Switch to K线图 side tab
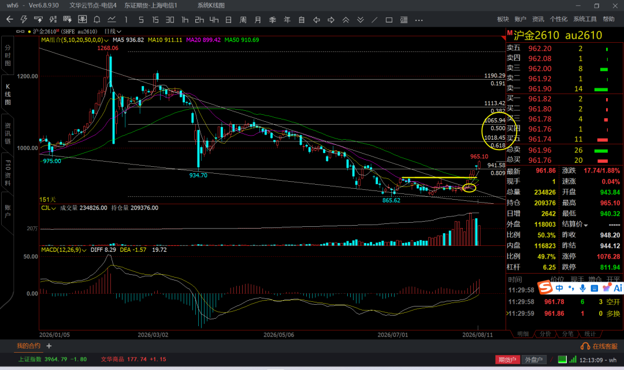Viewport: 624px width, 370px height. point(8,94)
